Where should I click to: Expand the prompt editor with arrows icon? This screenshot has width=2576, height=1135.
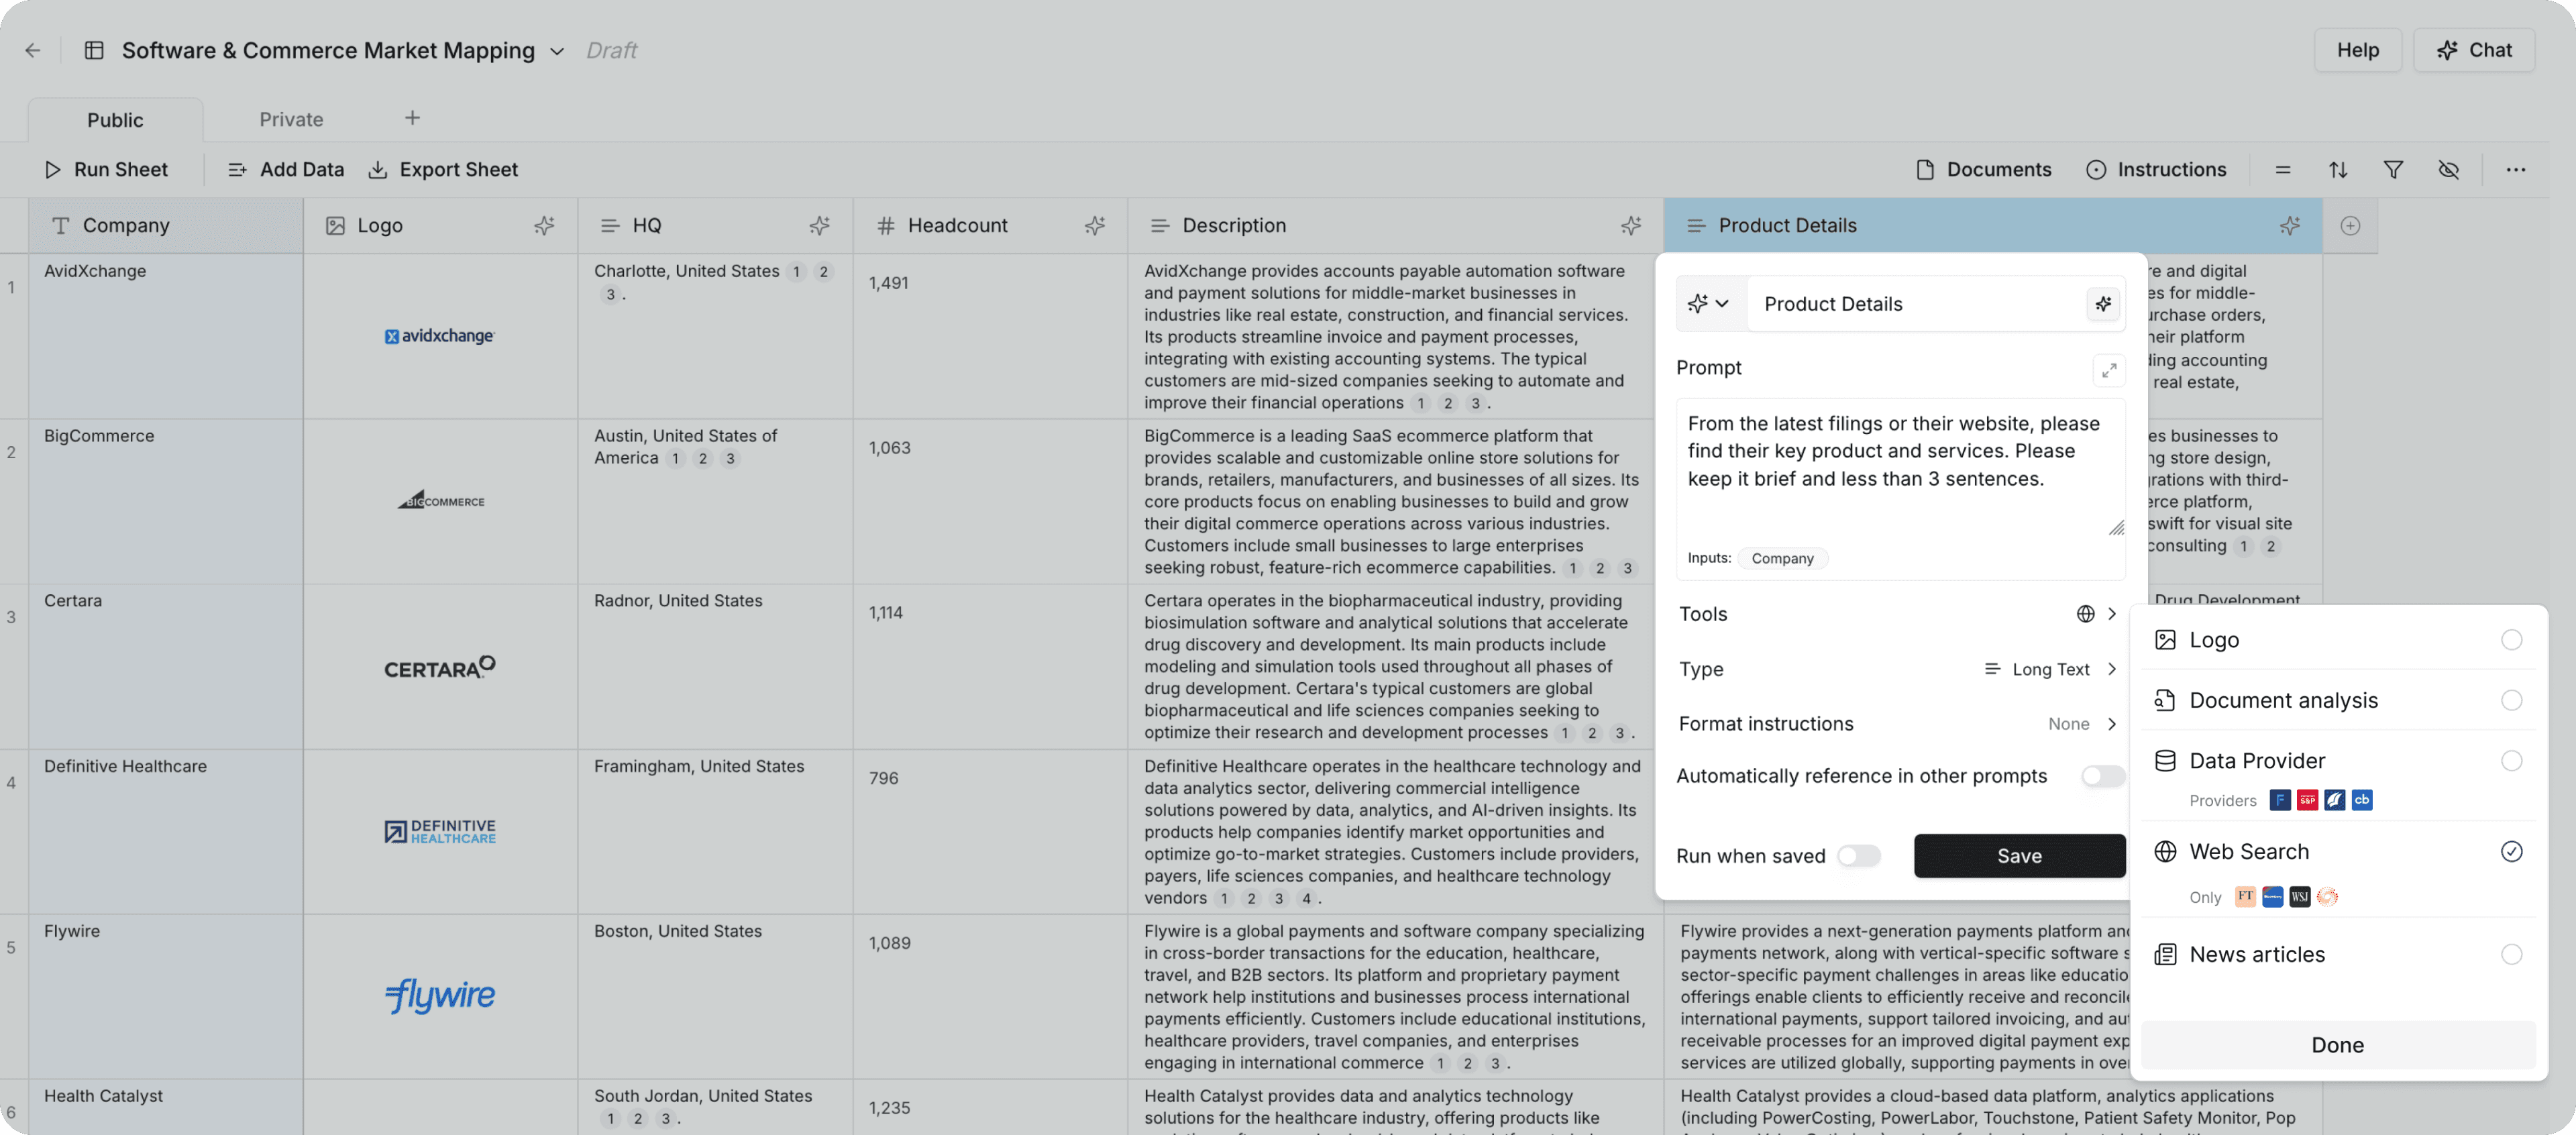coord(2108,371)
